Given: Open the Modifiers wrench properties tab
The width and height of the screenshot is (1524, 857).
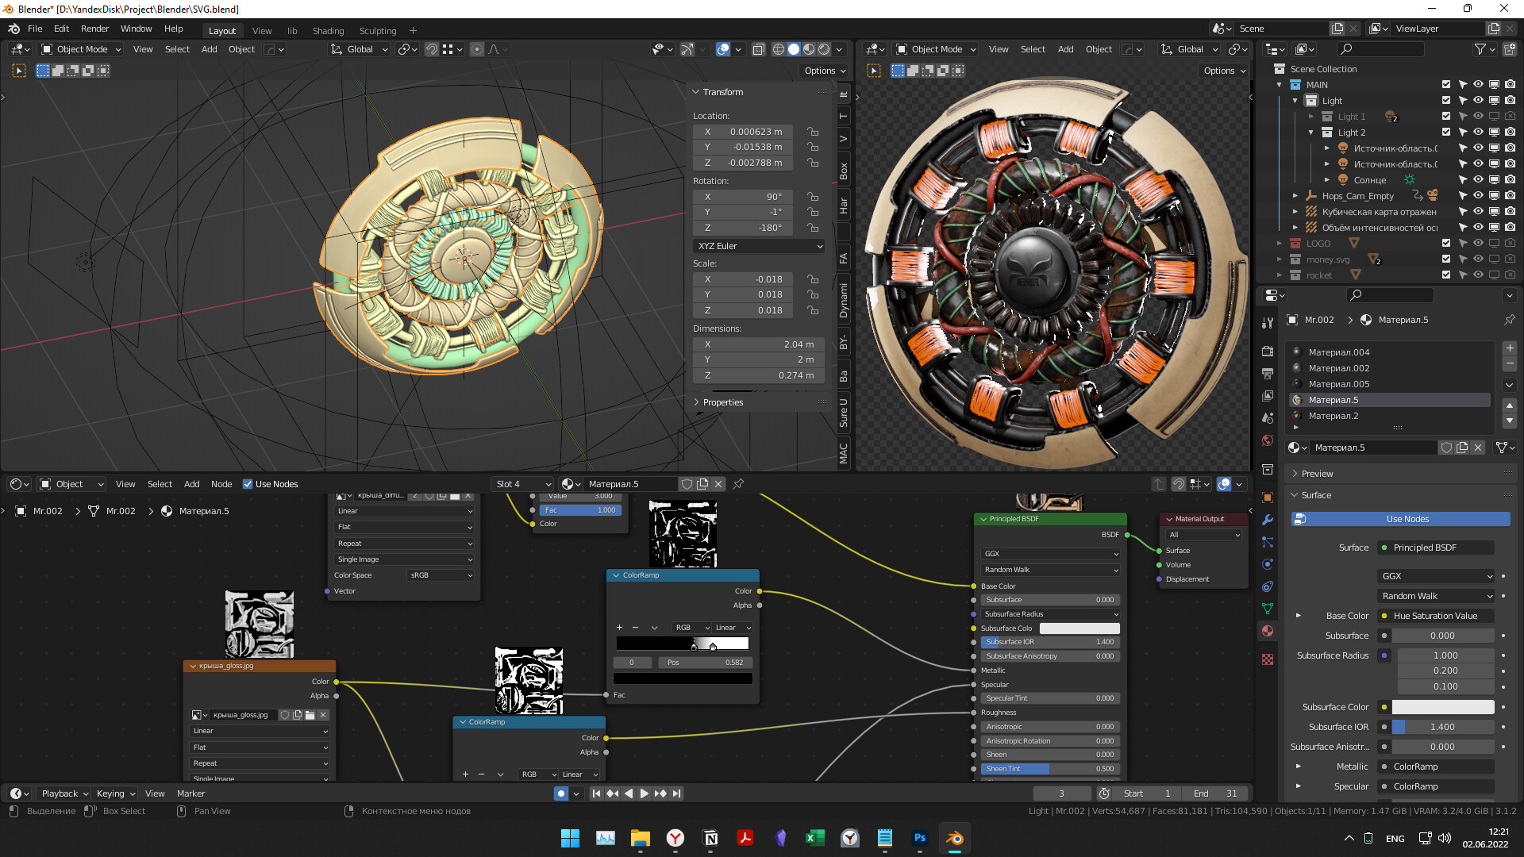Looking at the screenshot, I should click(x=1268, y=520).
